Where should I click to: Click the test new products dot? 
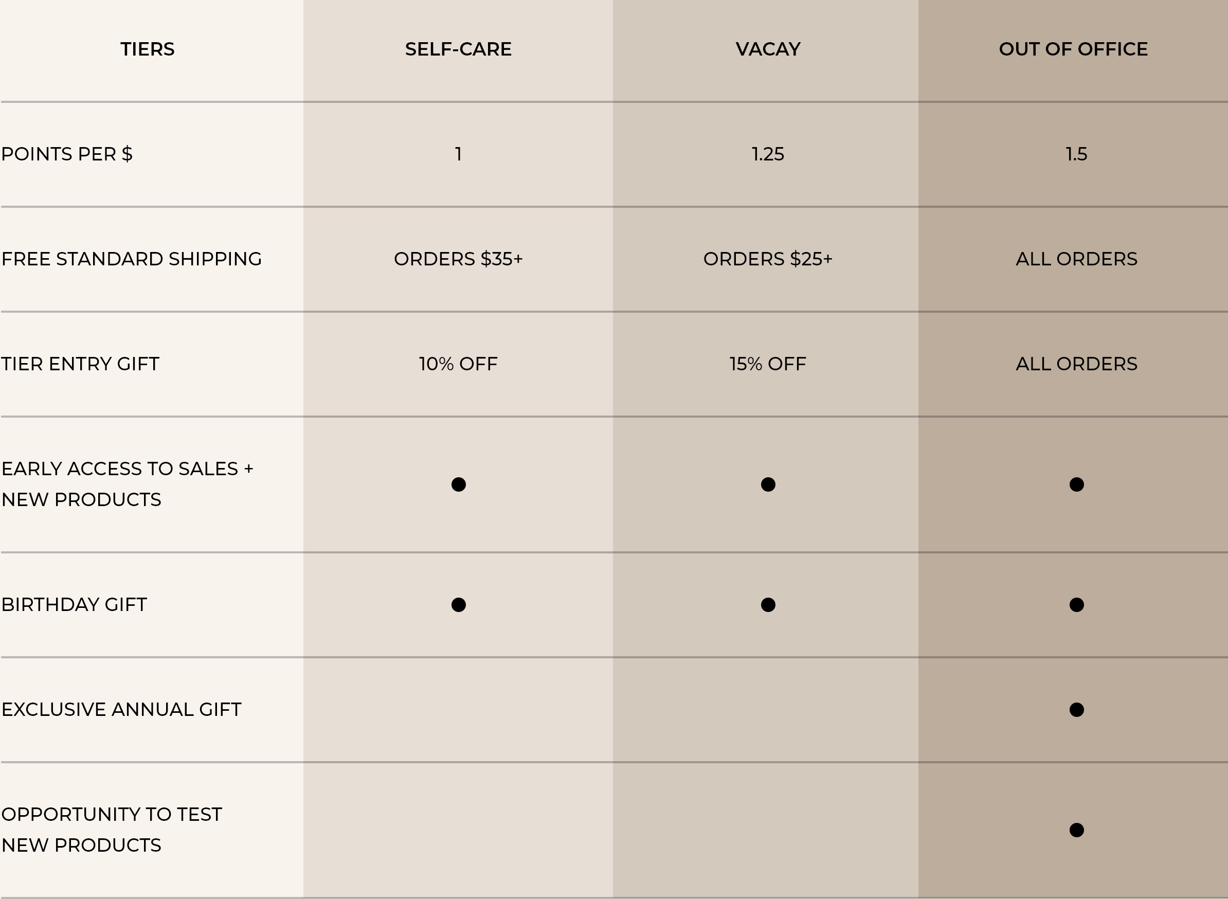click(1077, 830)
